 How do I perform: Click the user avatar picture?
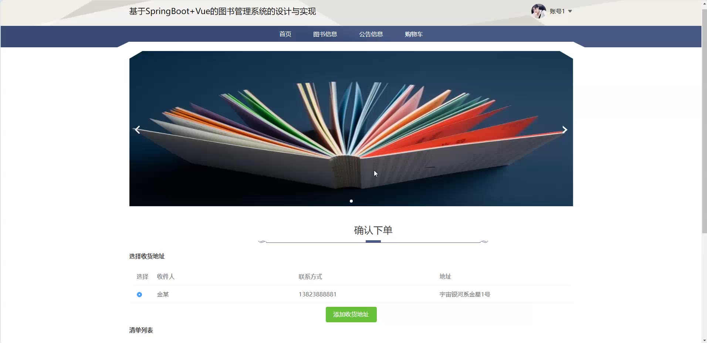tap(538, 11)
